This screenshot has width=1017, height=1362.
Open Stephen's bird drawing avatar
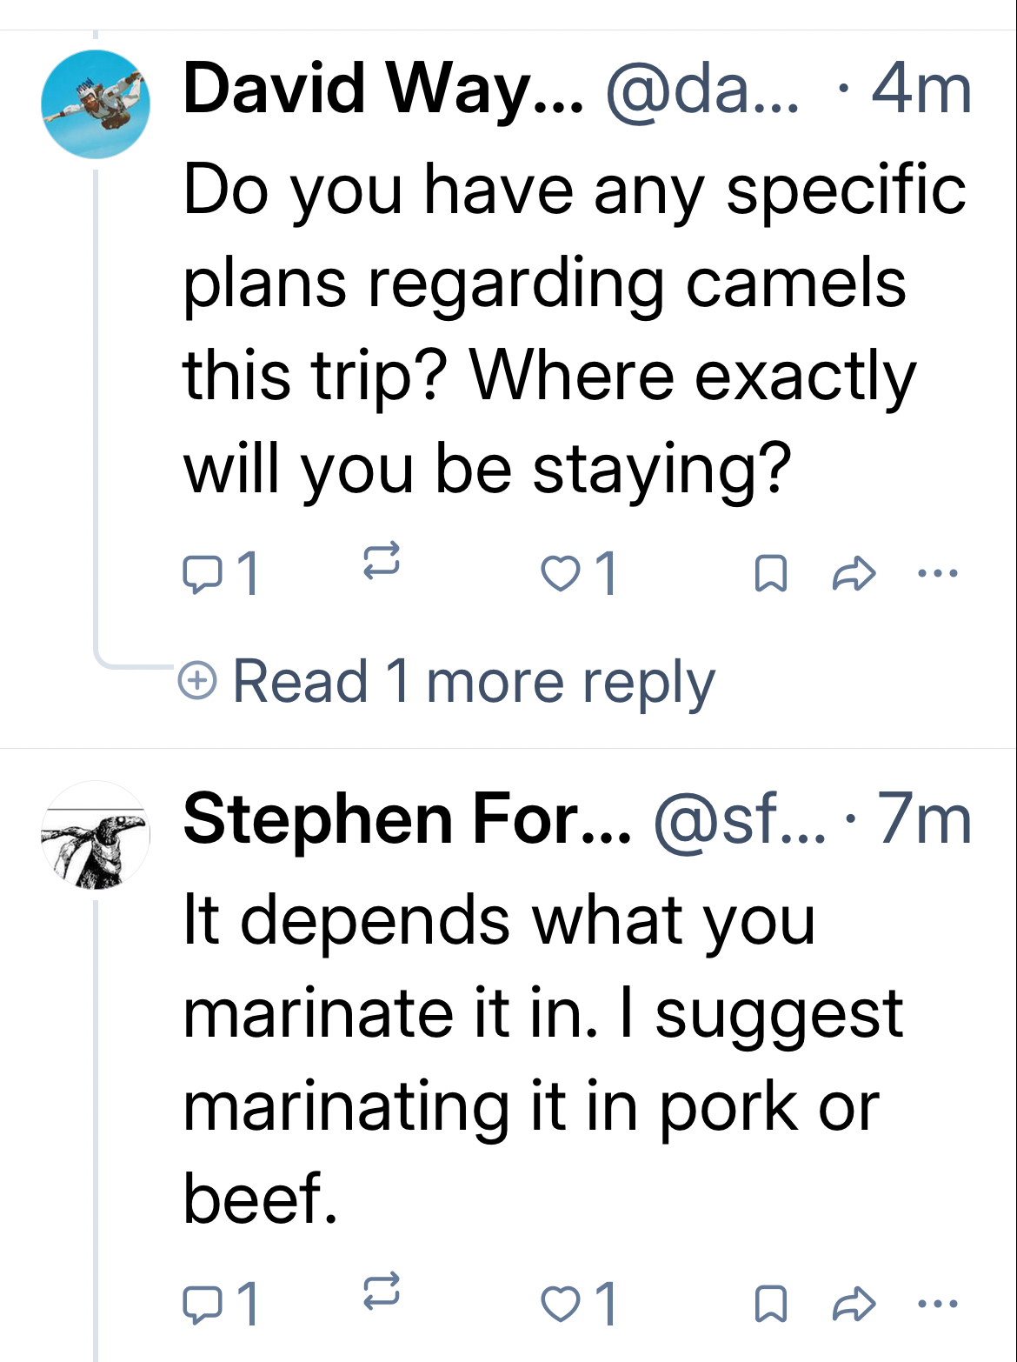coord(96,835)
